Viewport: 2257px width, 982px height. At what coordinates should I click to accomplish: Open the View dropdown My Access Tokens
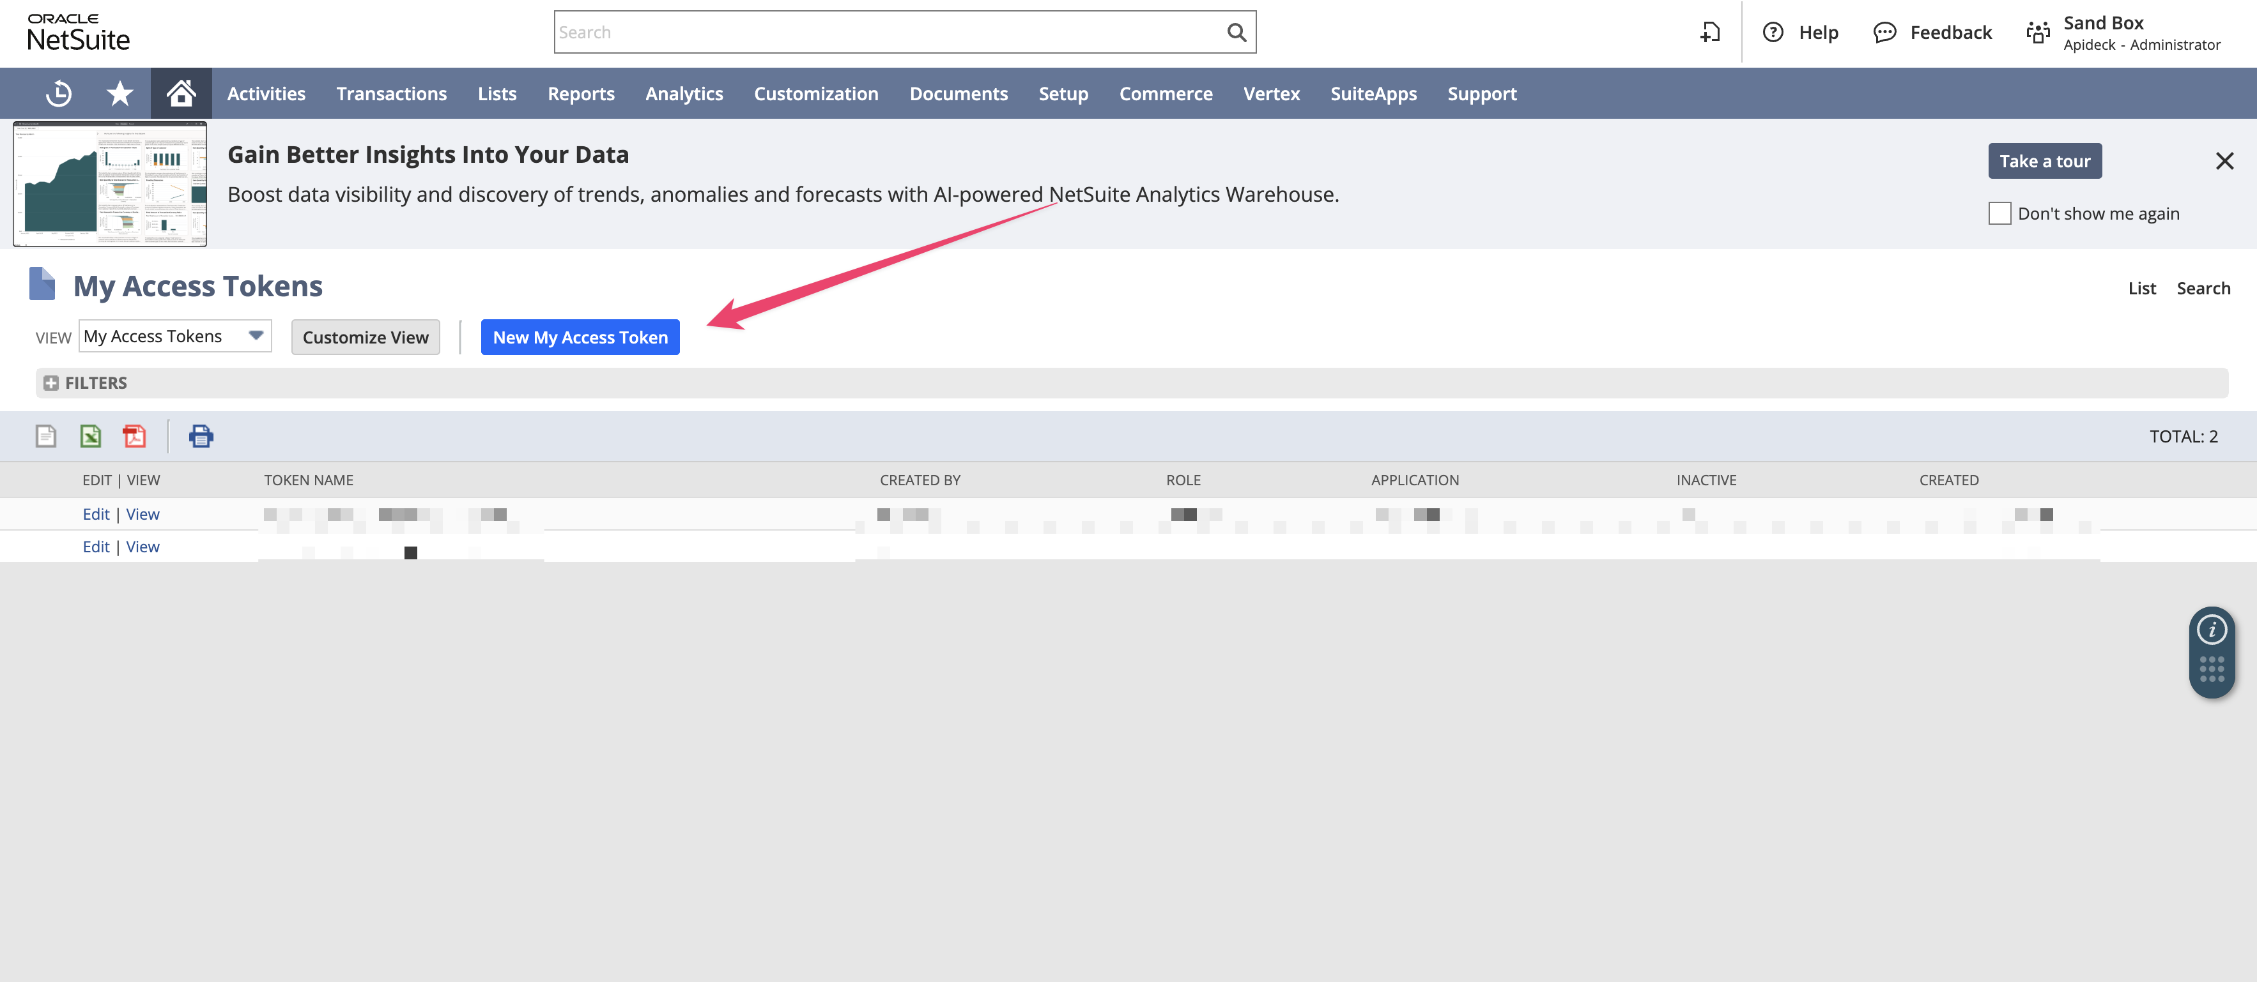(175, 336)
